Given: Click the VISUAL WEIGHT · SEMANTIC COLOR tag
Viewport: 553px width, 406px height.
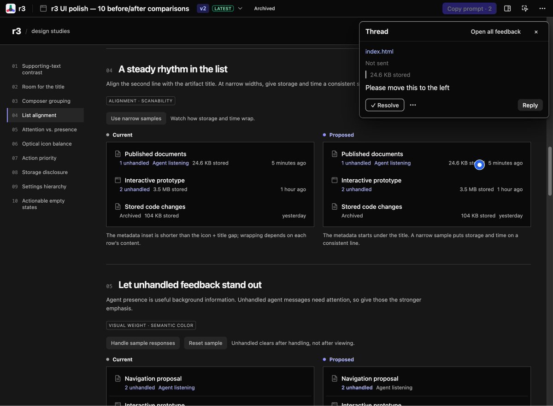Looking at the screenshot, I should pyautogui.click(x=151, y=325).
